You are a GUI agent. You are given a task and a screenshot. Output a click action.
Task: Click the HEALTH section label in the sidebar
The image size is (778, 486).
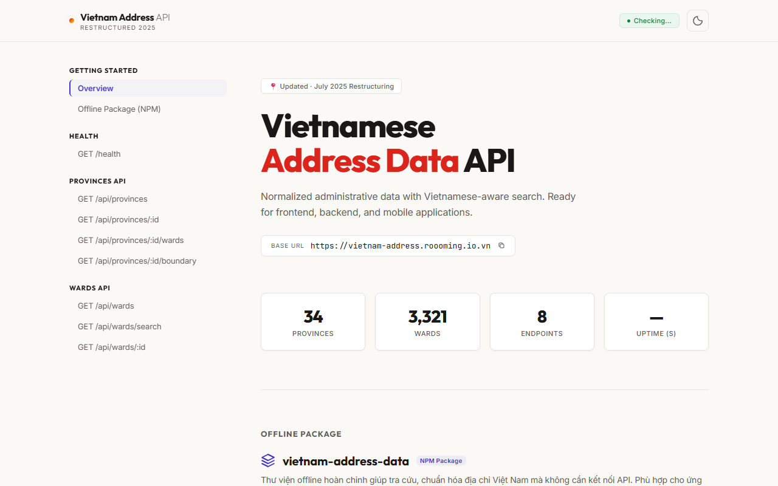pyautogui.click(x=84, y=136)
